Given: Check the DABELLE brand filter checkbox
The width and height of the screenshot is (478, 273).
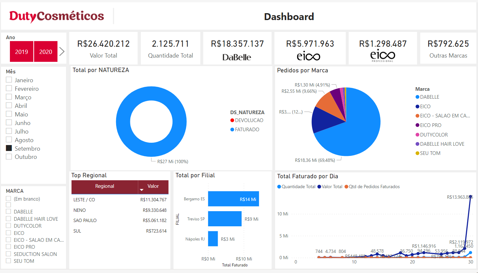Looking at the screenshot, I should click(x=8, y=211).
